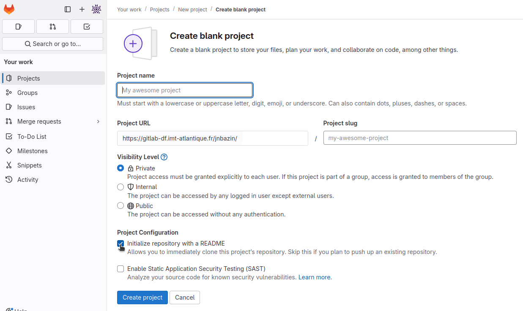523x311 pixels.
Task: Click the To-Do List shortcut icon
Action: click(87, 26)
